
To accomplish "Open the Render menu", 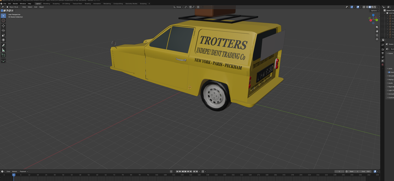I will [15, 4].
